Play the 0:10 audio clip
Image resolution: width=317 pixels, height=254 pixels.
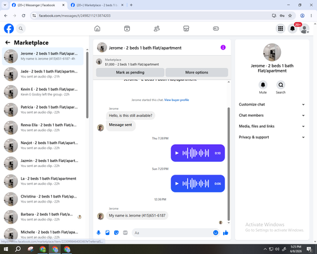pyautogui.click(x=177, y=153)
